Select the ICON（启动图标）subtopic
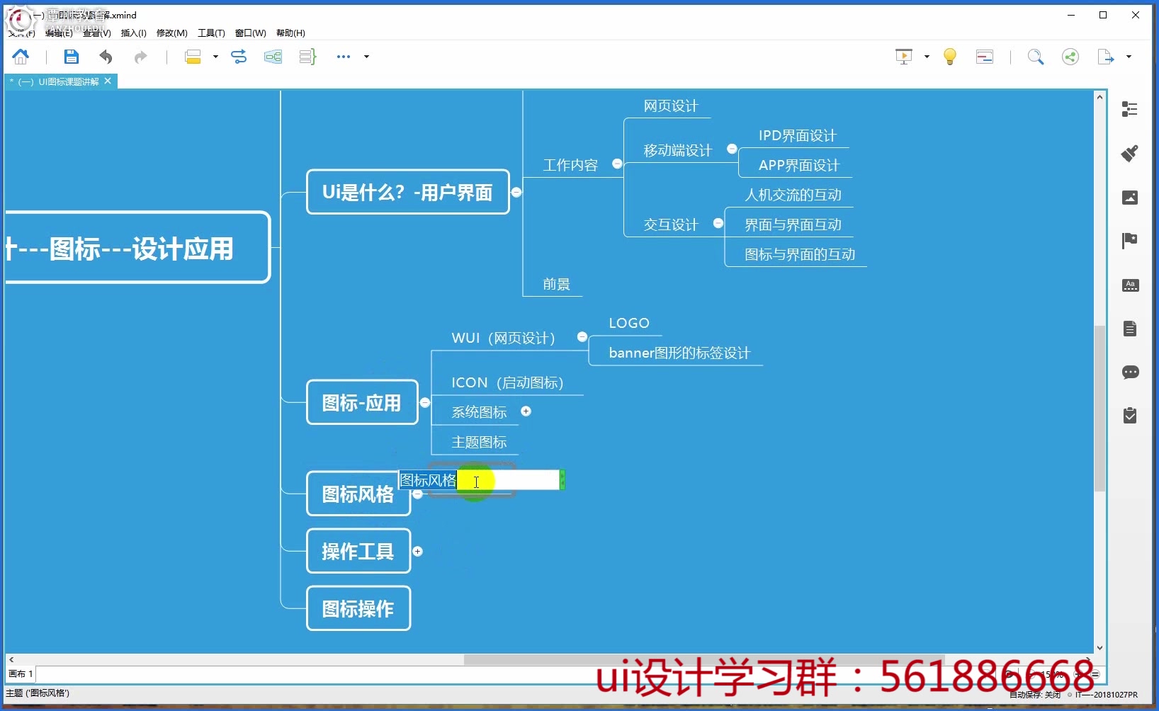 [507, 382]
